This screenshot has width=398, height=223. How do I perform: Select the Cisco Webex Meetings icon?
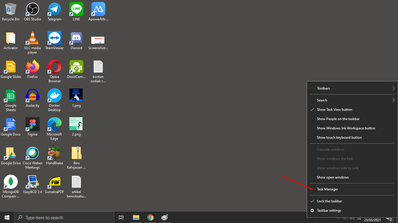coord(32,158)
